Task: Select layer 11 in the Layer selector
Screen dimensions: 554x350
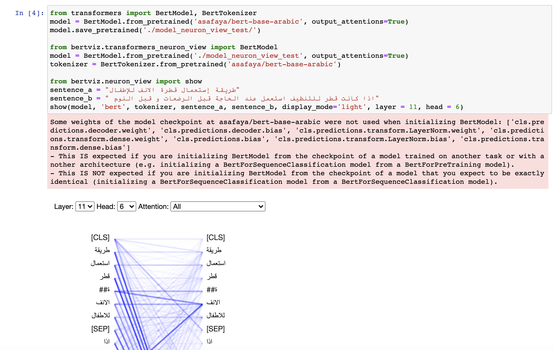Action: click(x=84, y=206)
